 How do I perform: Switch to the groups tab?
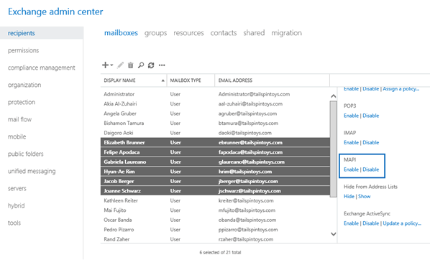pos(155,33)
